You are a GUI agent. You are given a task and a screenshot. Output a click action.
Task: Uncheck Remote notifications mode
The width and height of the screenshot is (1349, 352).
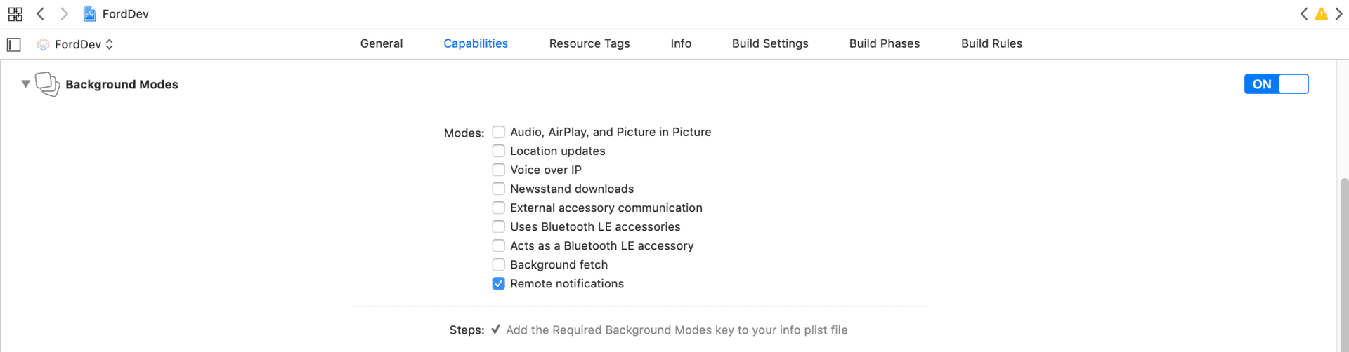click(x=498, y=284)
